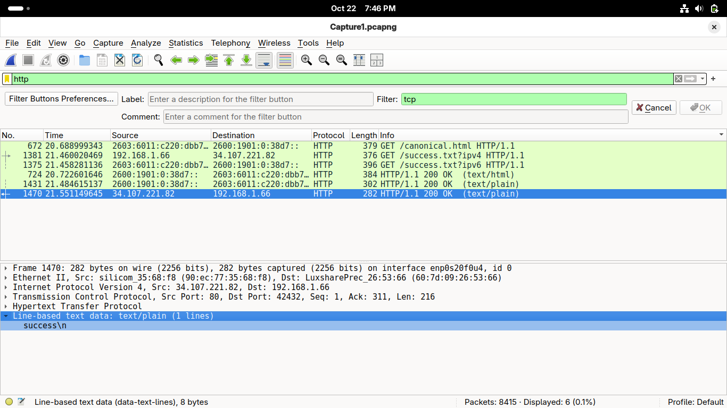This screenshot has height=408, width=727.
Task: Click Filter Buttons Preferences button
Action: [x=62, y=99]
